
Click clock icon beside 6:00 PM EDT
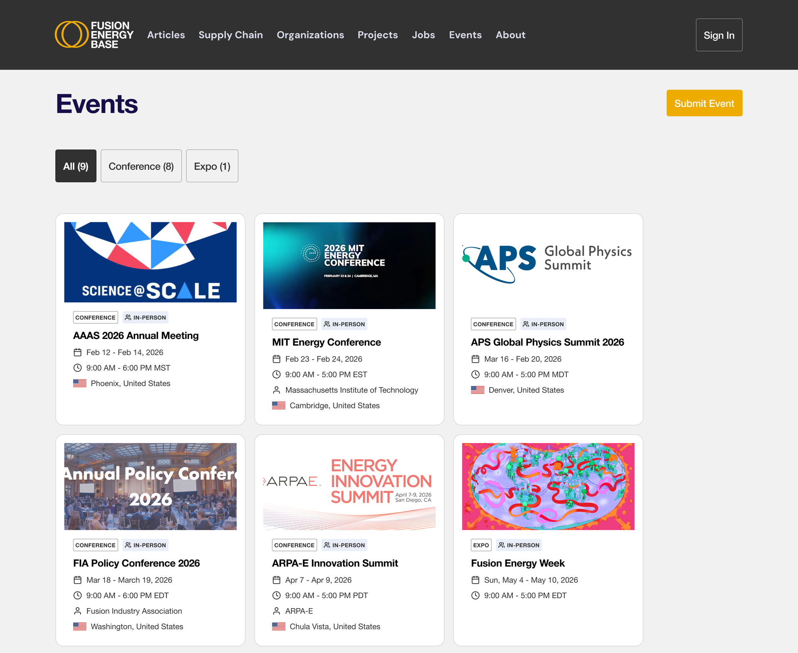coord(78,596)
